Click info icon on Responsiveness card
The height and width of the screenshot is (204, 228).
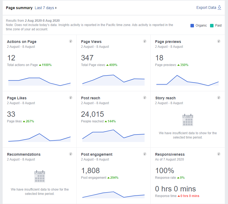point(219,154)
